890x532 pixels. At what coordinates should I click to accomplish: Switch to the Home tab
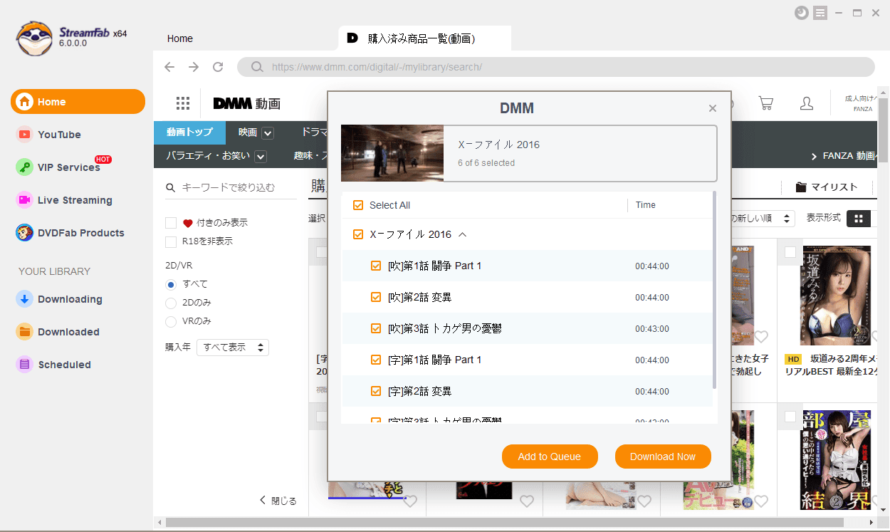coord(180,38)
